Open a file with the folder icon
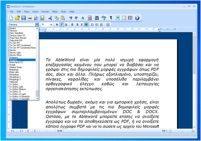201x141 pixels. (x=17, y=18)
